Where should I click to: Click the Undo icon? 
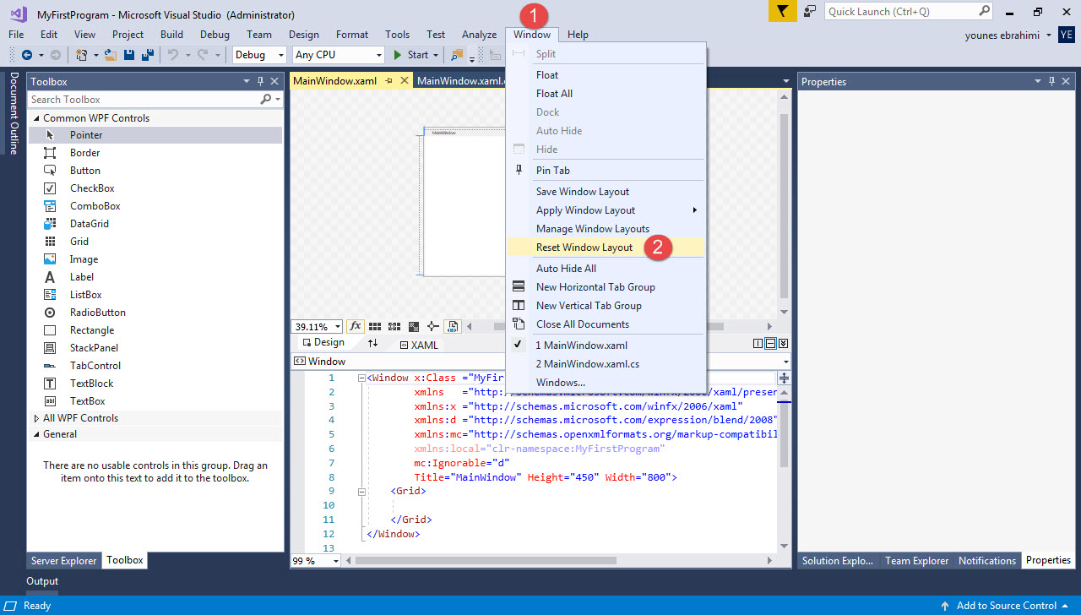click(x=175, y=54)
